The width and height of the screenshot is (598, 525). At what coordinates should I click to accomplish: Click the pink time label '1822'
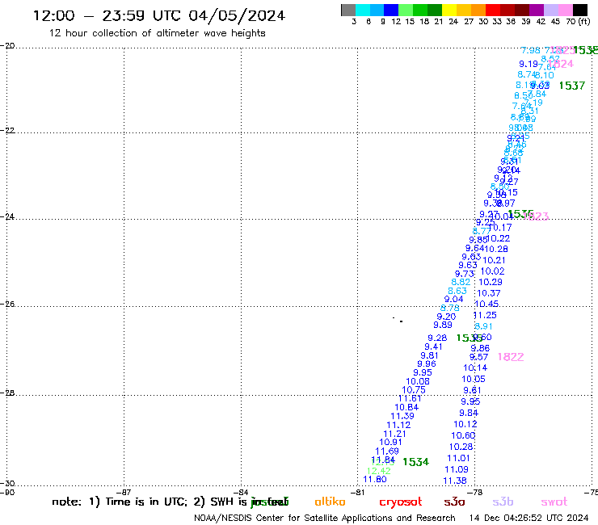click(511, 357)
